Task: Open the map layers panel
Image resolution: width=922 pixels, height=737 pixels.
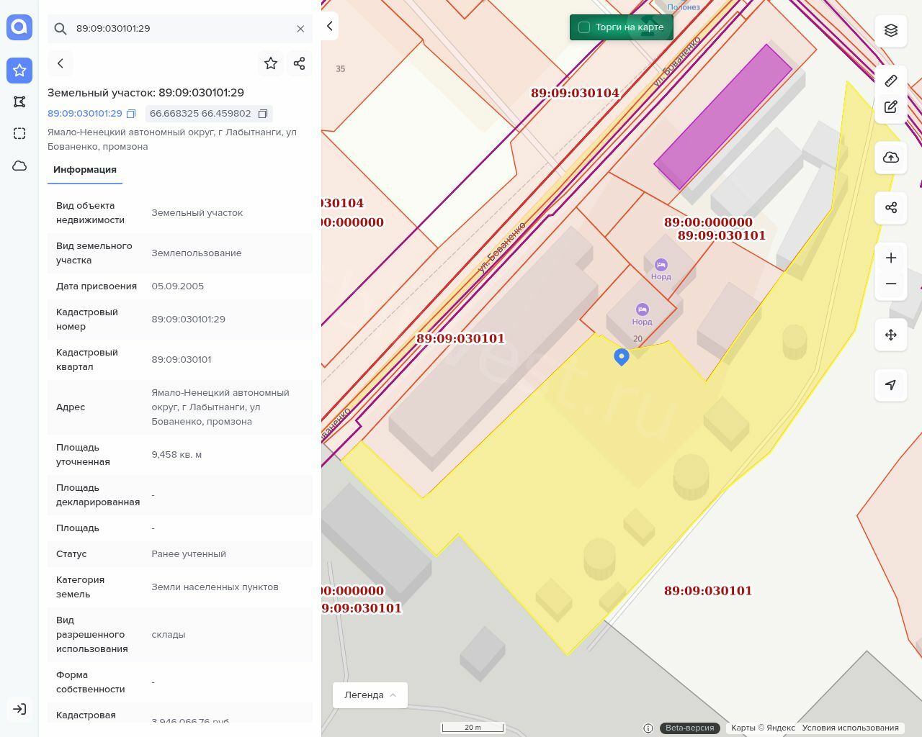Action: [891, 30]
